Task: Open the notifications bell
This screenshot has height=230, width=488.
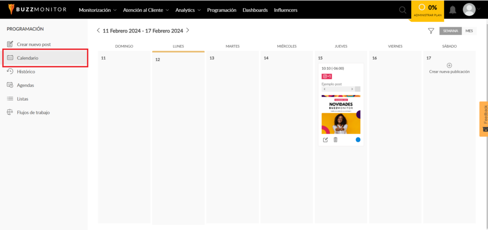Action: (x=453, y=10)
